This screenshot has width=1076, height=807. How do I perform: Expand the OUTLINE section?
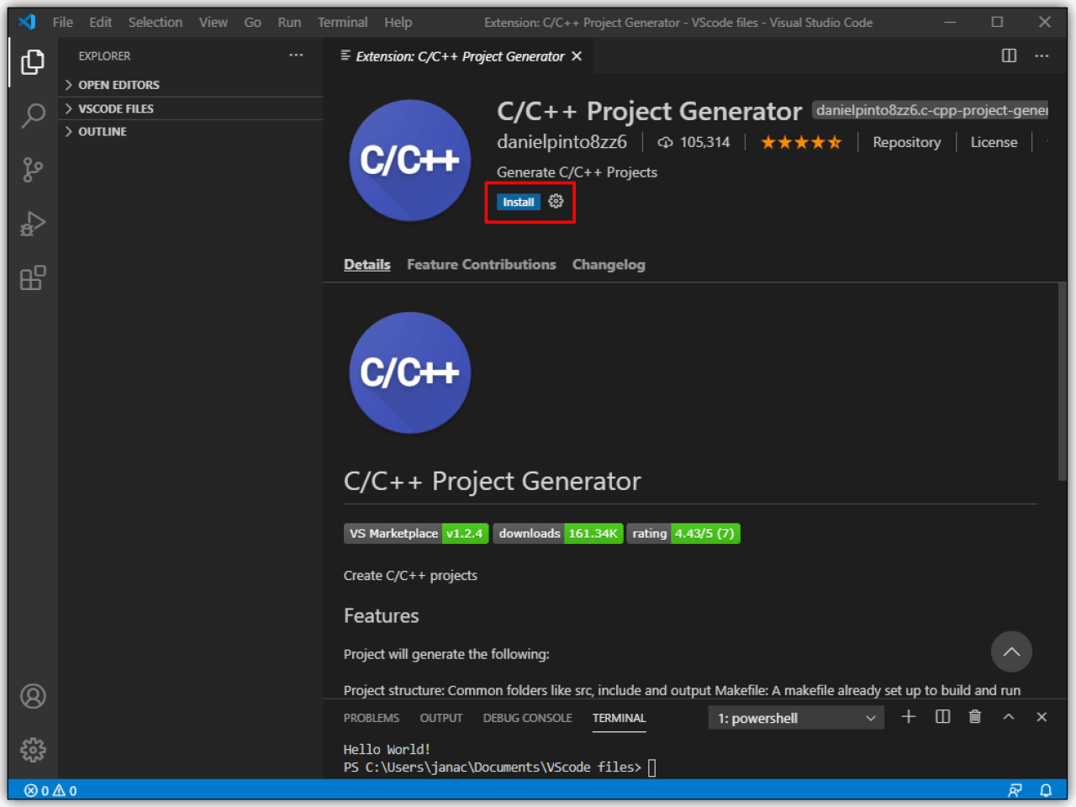(x=102, y=131)
